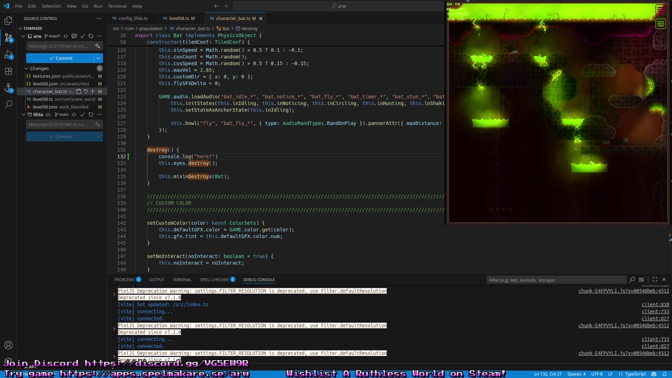Open the chunk-E4FPVYLI.js source link
672x378 pixels.
(623, 291)
